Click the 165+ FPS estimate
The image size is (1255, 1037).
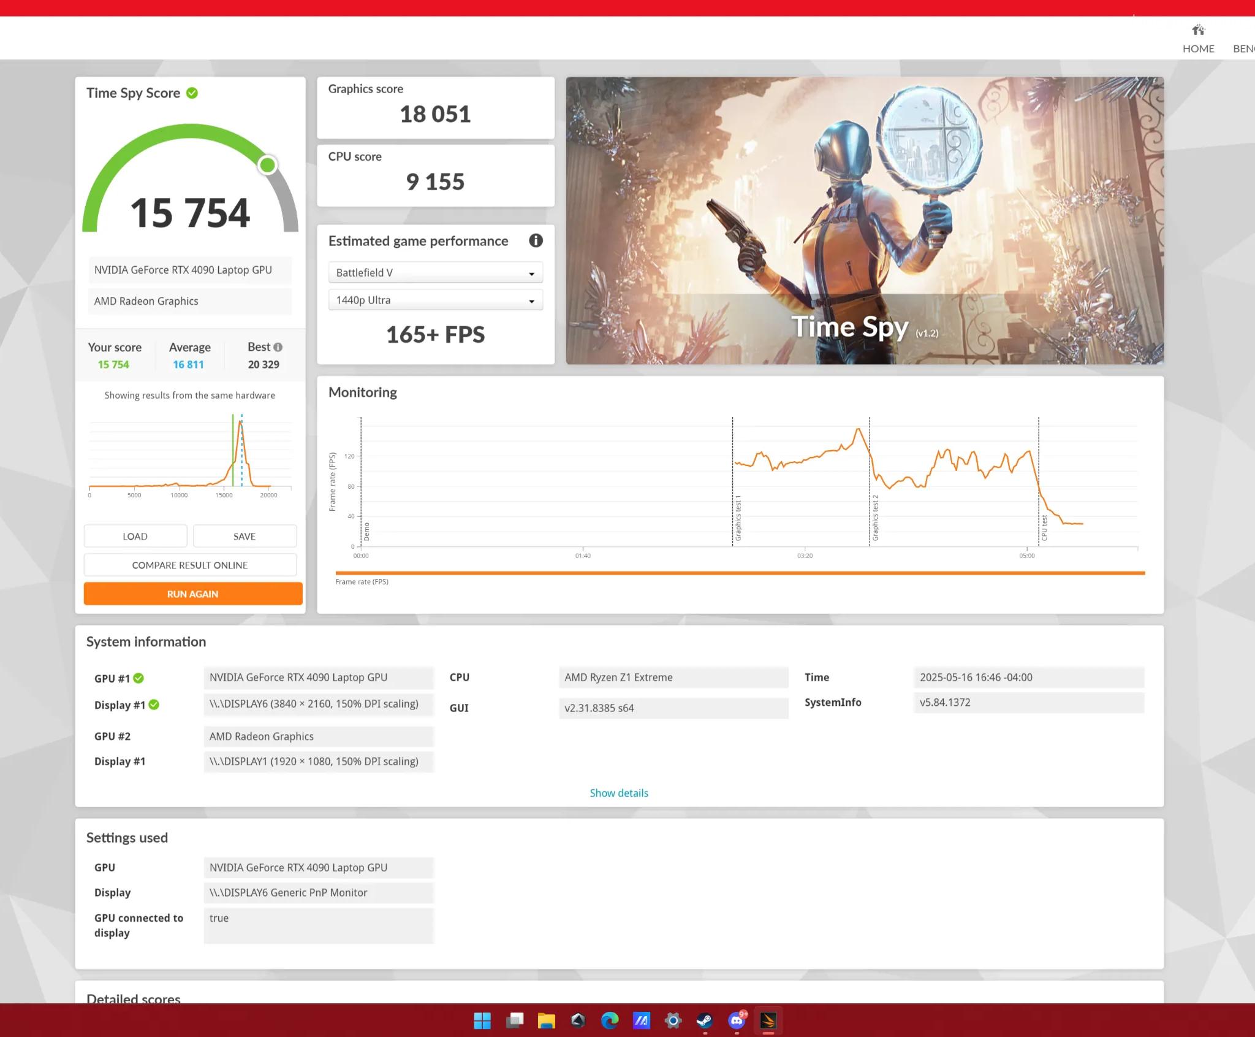[x=435, y=335]
